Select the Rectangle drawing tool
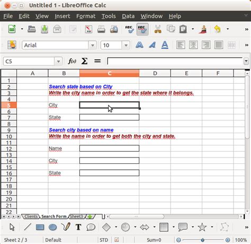This screenshot has width=251, height=244. (x=40, y=227)
